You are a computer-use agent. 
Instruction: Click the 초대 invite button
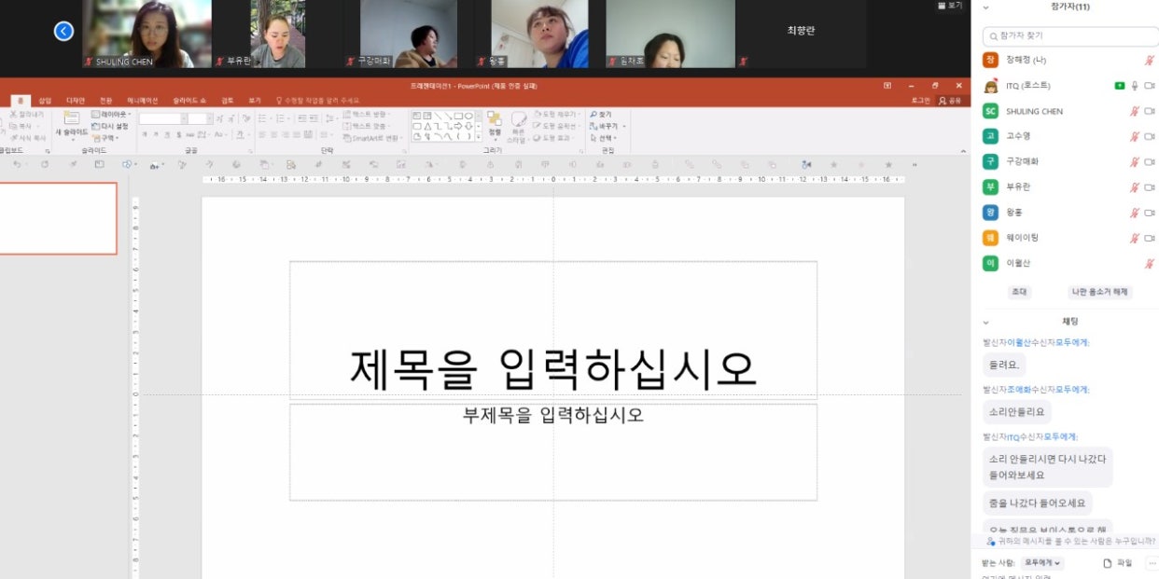[x=1019, y=292]
